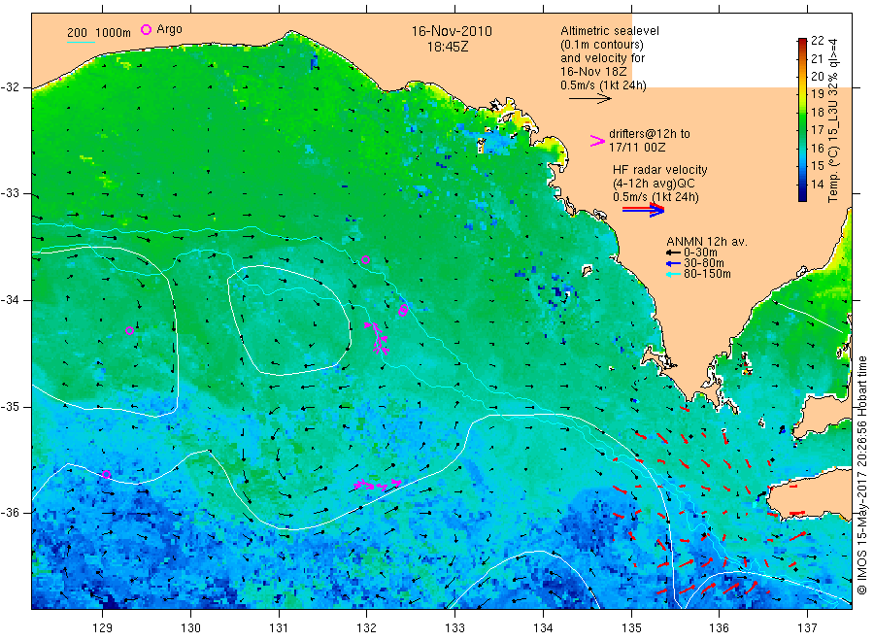Click the cyan 80-150m ANMN arrow
Viewport: 874px width, 641px height.
click(x=674, y=274)
